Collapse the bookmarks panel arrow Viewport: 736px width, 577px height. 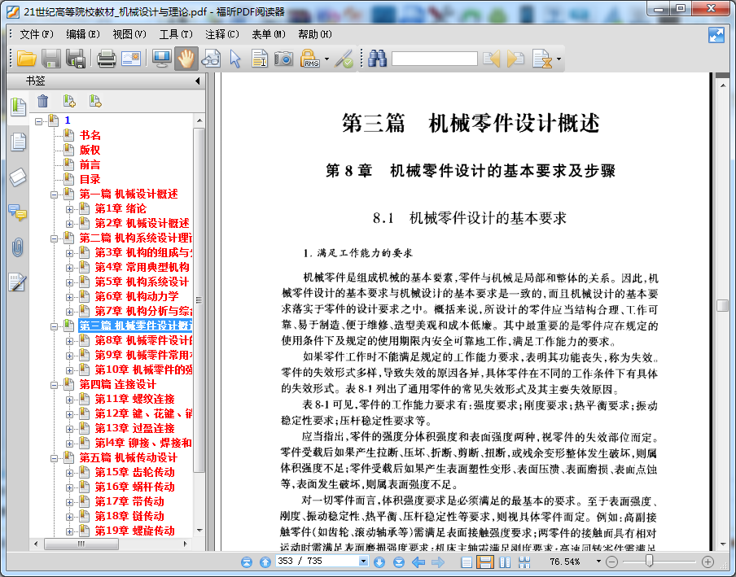198,81
